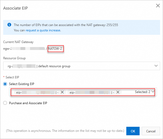The width and height of the screenshot is (163, 139).
Task: Click the asynchronous operation note text
Action: tap(65, 131)
